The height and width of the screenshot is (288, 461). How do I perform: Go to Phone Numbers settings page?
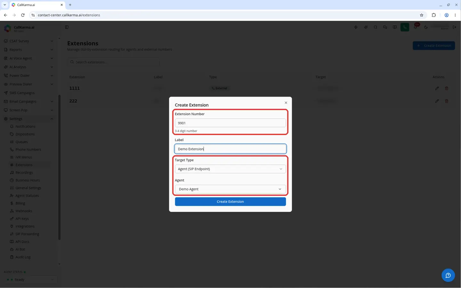pyautogui.click(x=28, y=149)
